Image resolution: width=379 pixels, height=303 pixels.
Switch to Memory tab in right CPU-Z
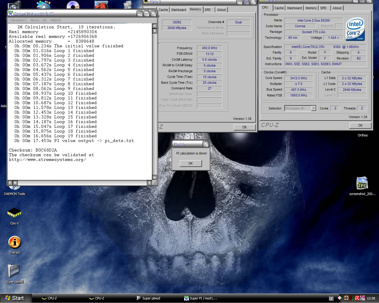pos(311,8)
